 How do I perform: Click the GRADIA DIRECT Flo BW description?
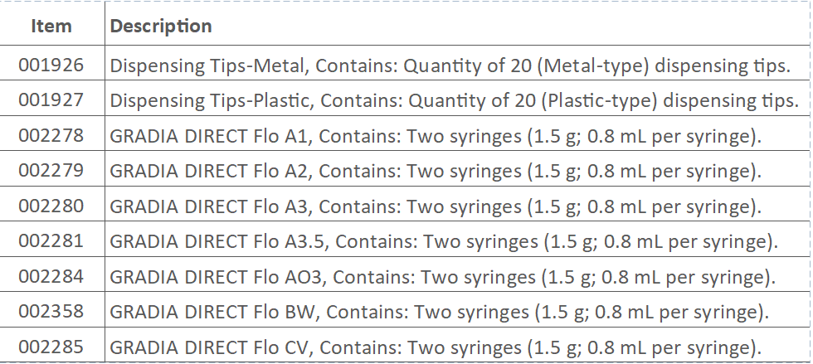tap(440, 312)
